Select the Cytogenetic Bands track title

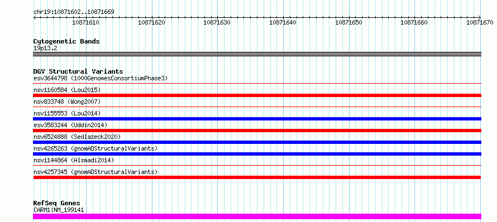tap(66, 41)
